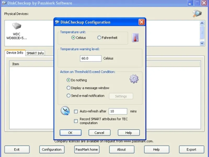
Task: Minimize the DiskCheckup main window
Action: [x=190, y=3]
